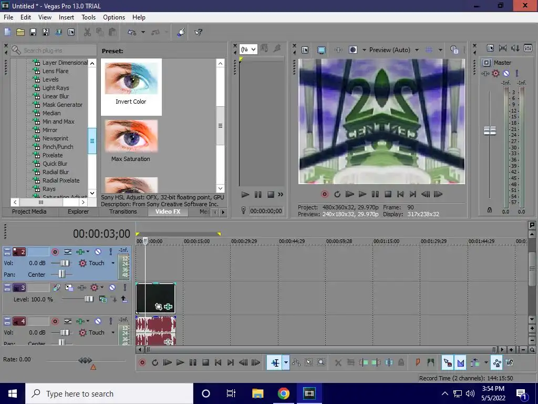538x404 pixels.
Task: Select Pixelate in plug-in list
Action: click(53, 155)
